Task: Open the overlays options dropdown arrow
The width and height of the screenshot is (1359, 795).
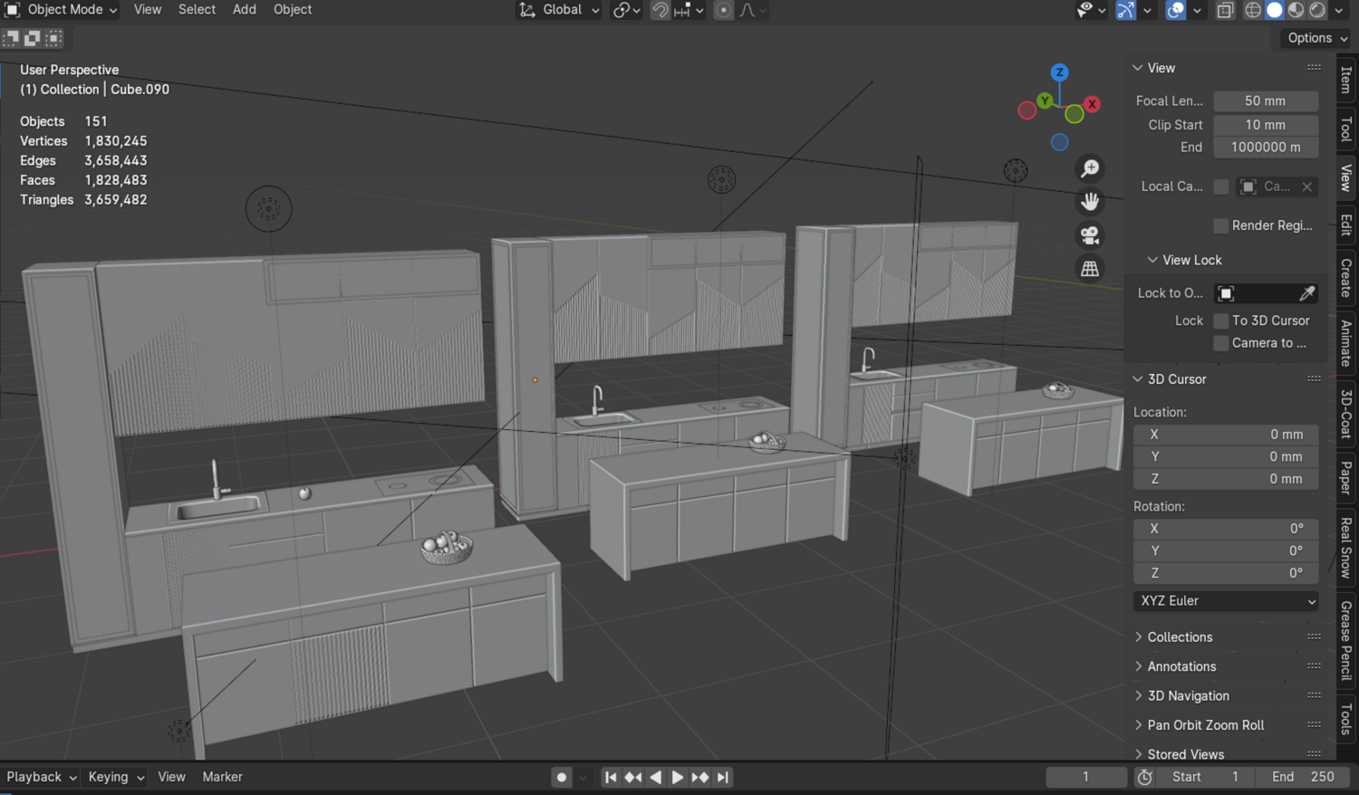Action: 1196,10
